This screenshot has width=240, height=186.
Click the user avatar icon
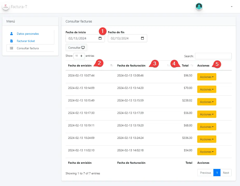(199, 6)
